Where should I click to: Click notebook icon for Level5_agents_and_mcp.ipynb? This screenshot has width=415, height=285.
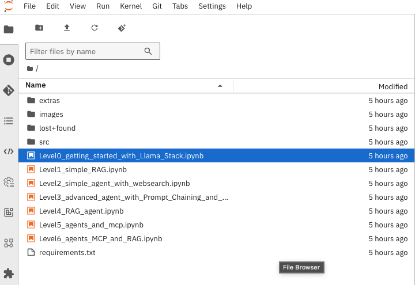pyautogui.click(x=31, y=225)
